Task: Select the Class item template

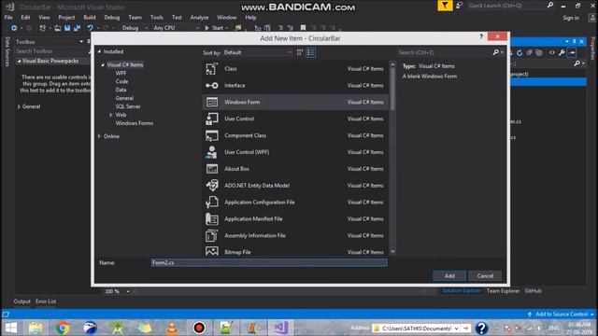Action: click(295, 69)
